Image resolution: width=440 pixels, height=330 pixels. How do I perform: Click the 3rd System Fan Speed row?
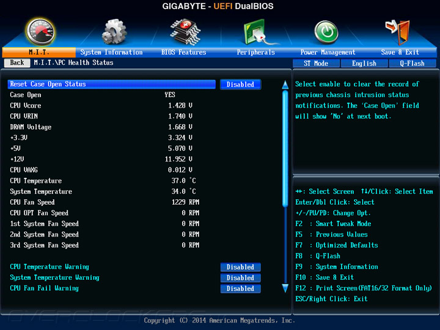pos(105,245)
